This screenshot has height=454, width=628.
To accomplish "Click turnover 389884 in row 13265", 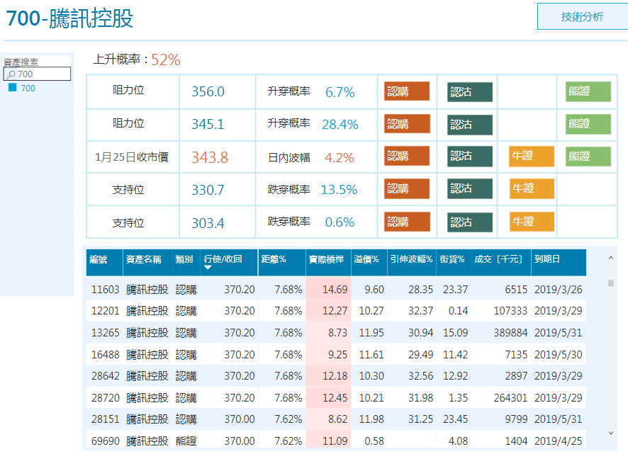I will 510,332.
